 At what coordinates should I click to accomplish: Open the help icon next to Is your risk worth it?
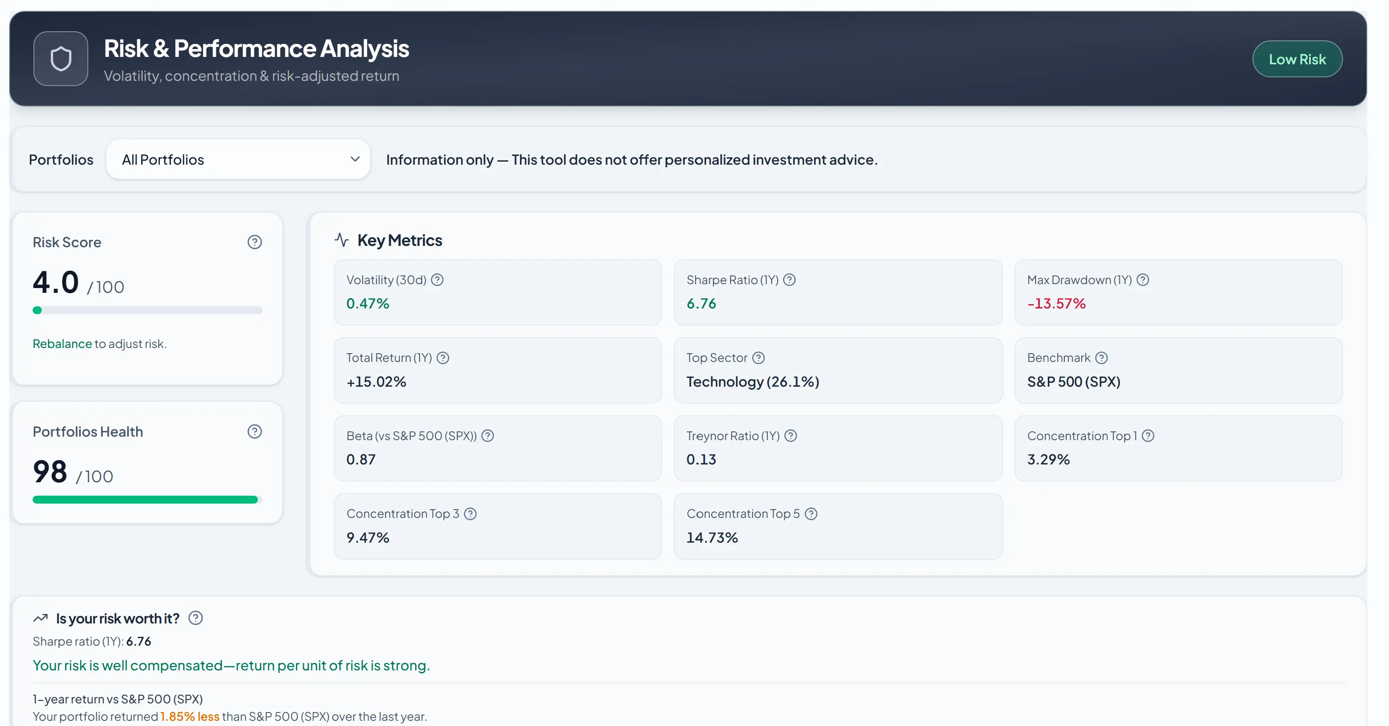(x=195, y=618)
